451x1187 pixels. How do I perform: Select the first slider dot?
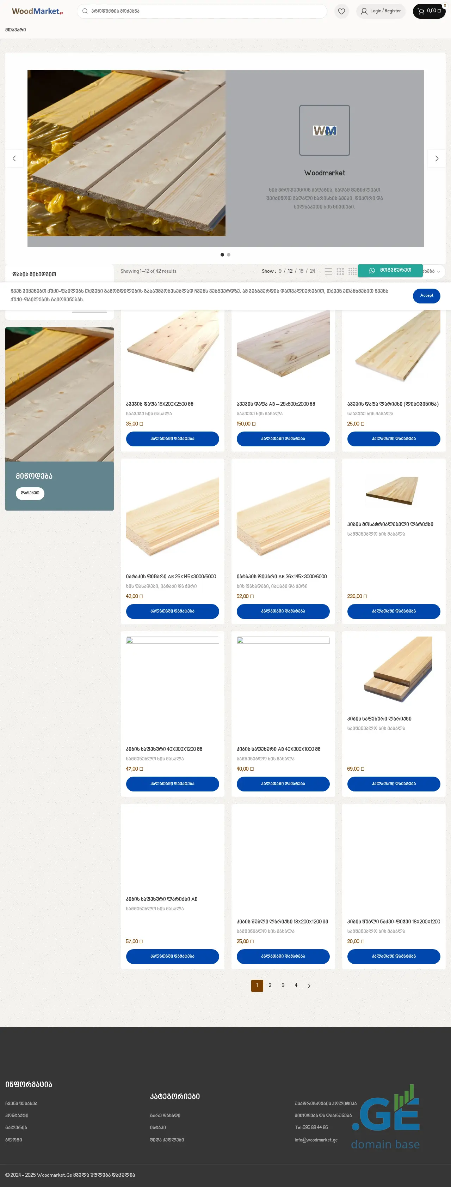(x=222, y=254)
